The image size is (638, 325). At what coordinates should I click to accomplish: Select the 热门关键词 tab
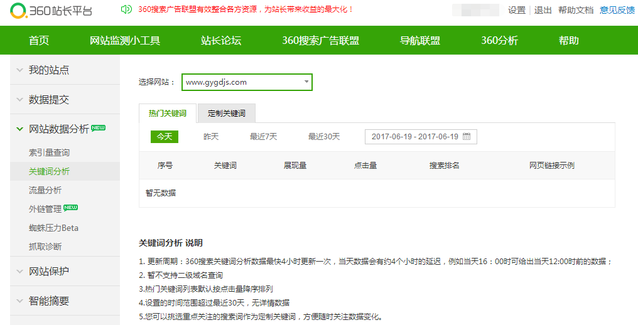pos(167,114)
